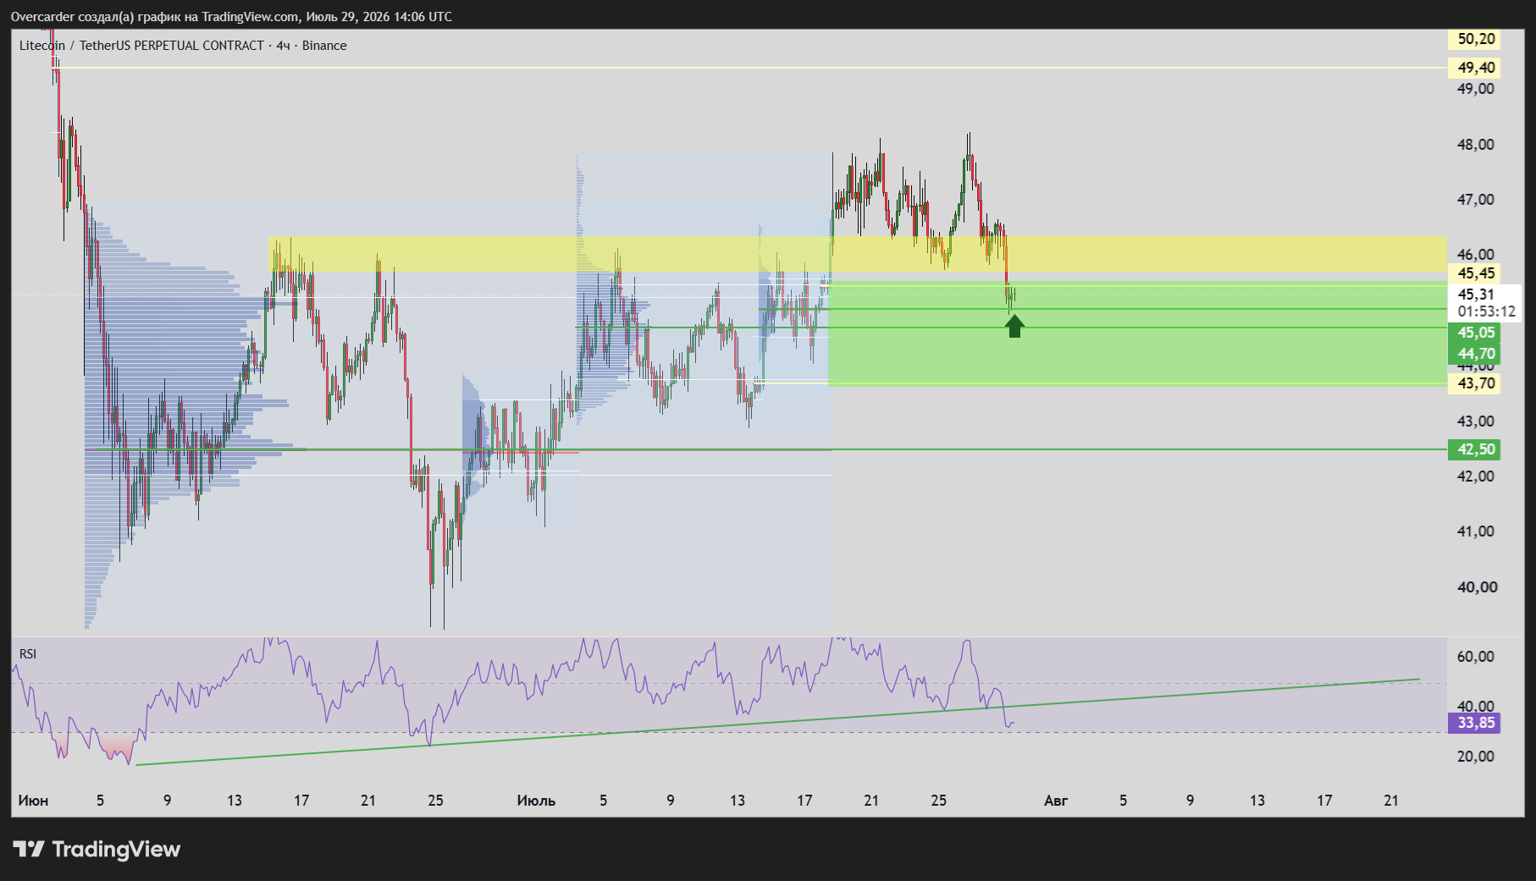The width and height of the screenshot is (1536, 881).
Task: Click the countdown timer 01:53:12
Action: coord(1486,311)
